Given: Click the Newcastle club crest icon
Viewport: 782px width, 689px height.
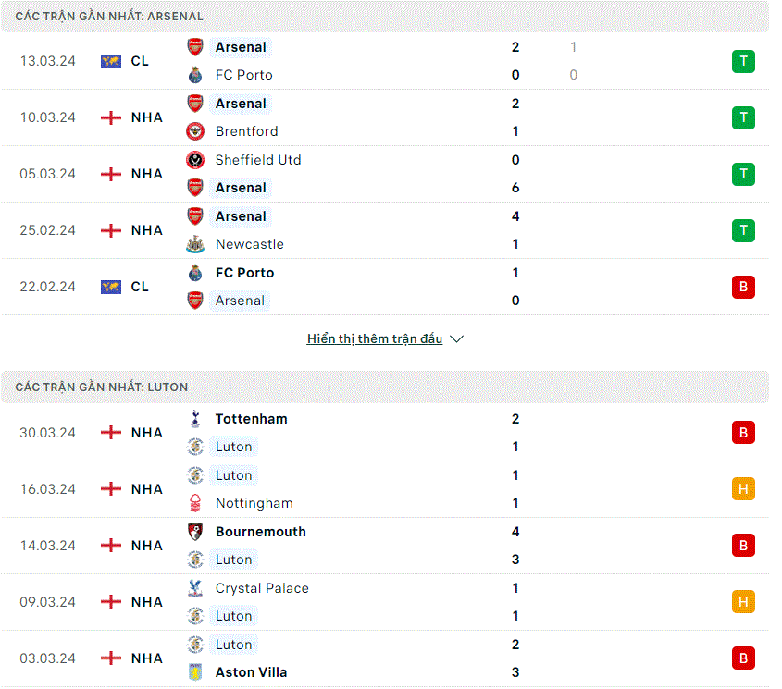Looking at the screenshot, I should [195, 244].
